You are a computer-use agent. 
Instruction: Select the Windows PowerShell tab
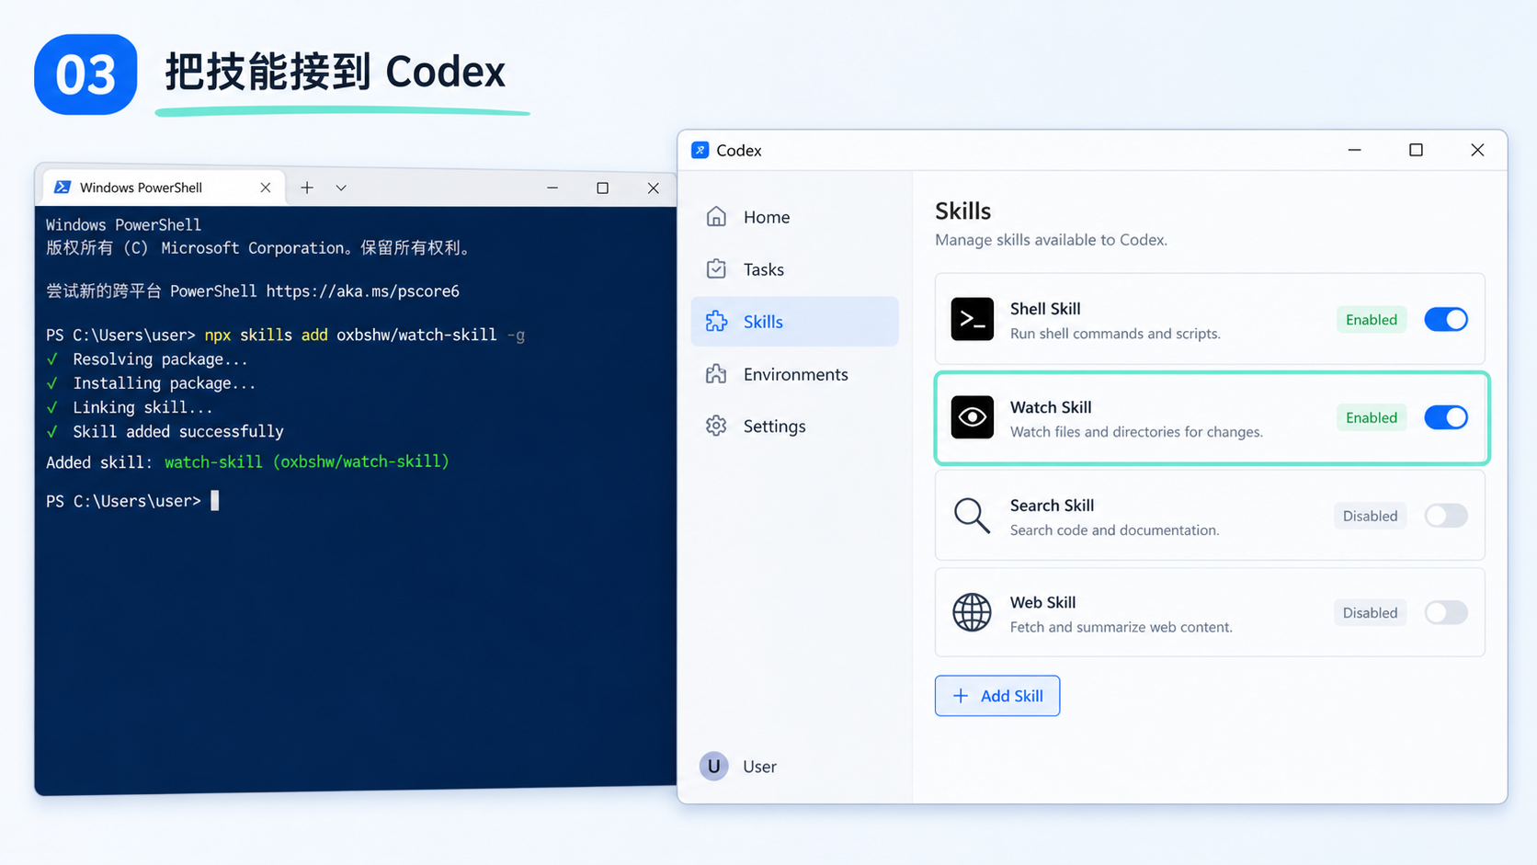pos(164,188)
